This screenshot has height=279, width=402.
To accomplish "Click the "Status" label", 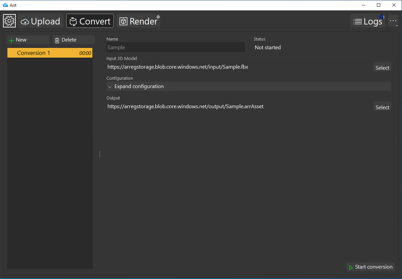I will (x=259, y=39).
